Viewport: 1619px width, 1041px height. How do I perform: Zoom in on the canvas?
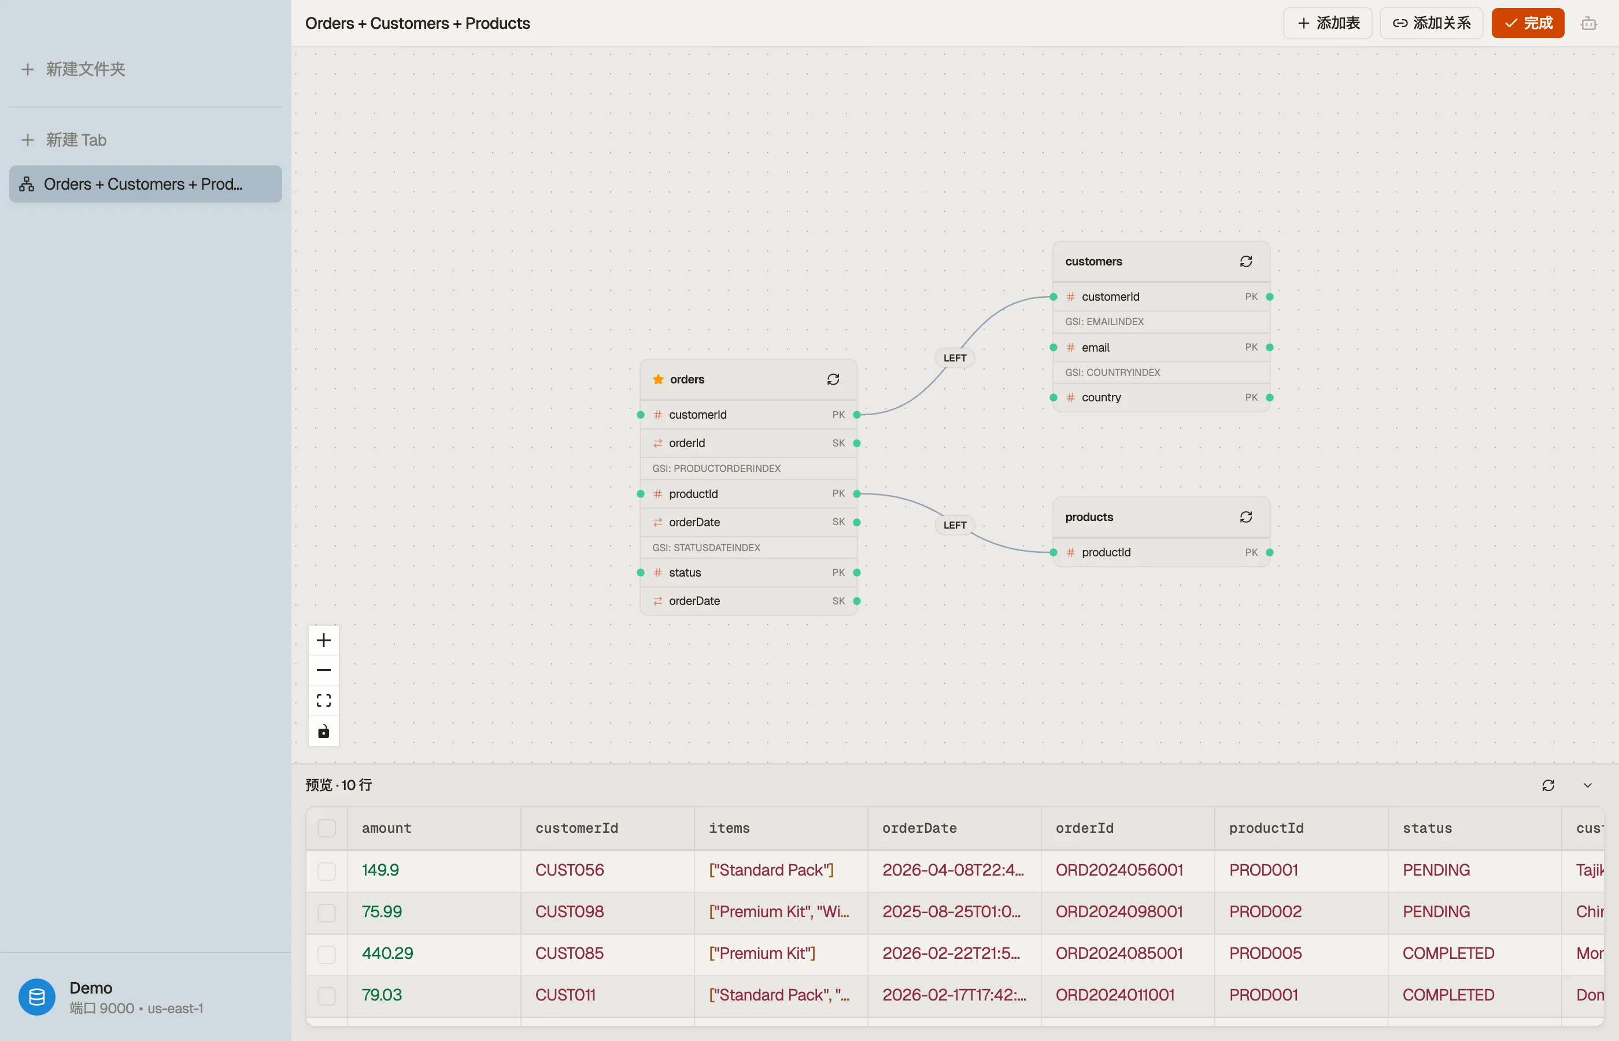(324, 640)
